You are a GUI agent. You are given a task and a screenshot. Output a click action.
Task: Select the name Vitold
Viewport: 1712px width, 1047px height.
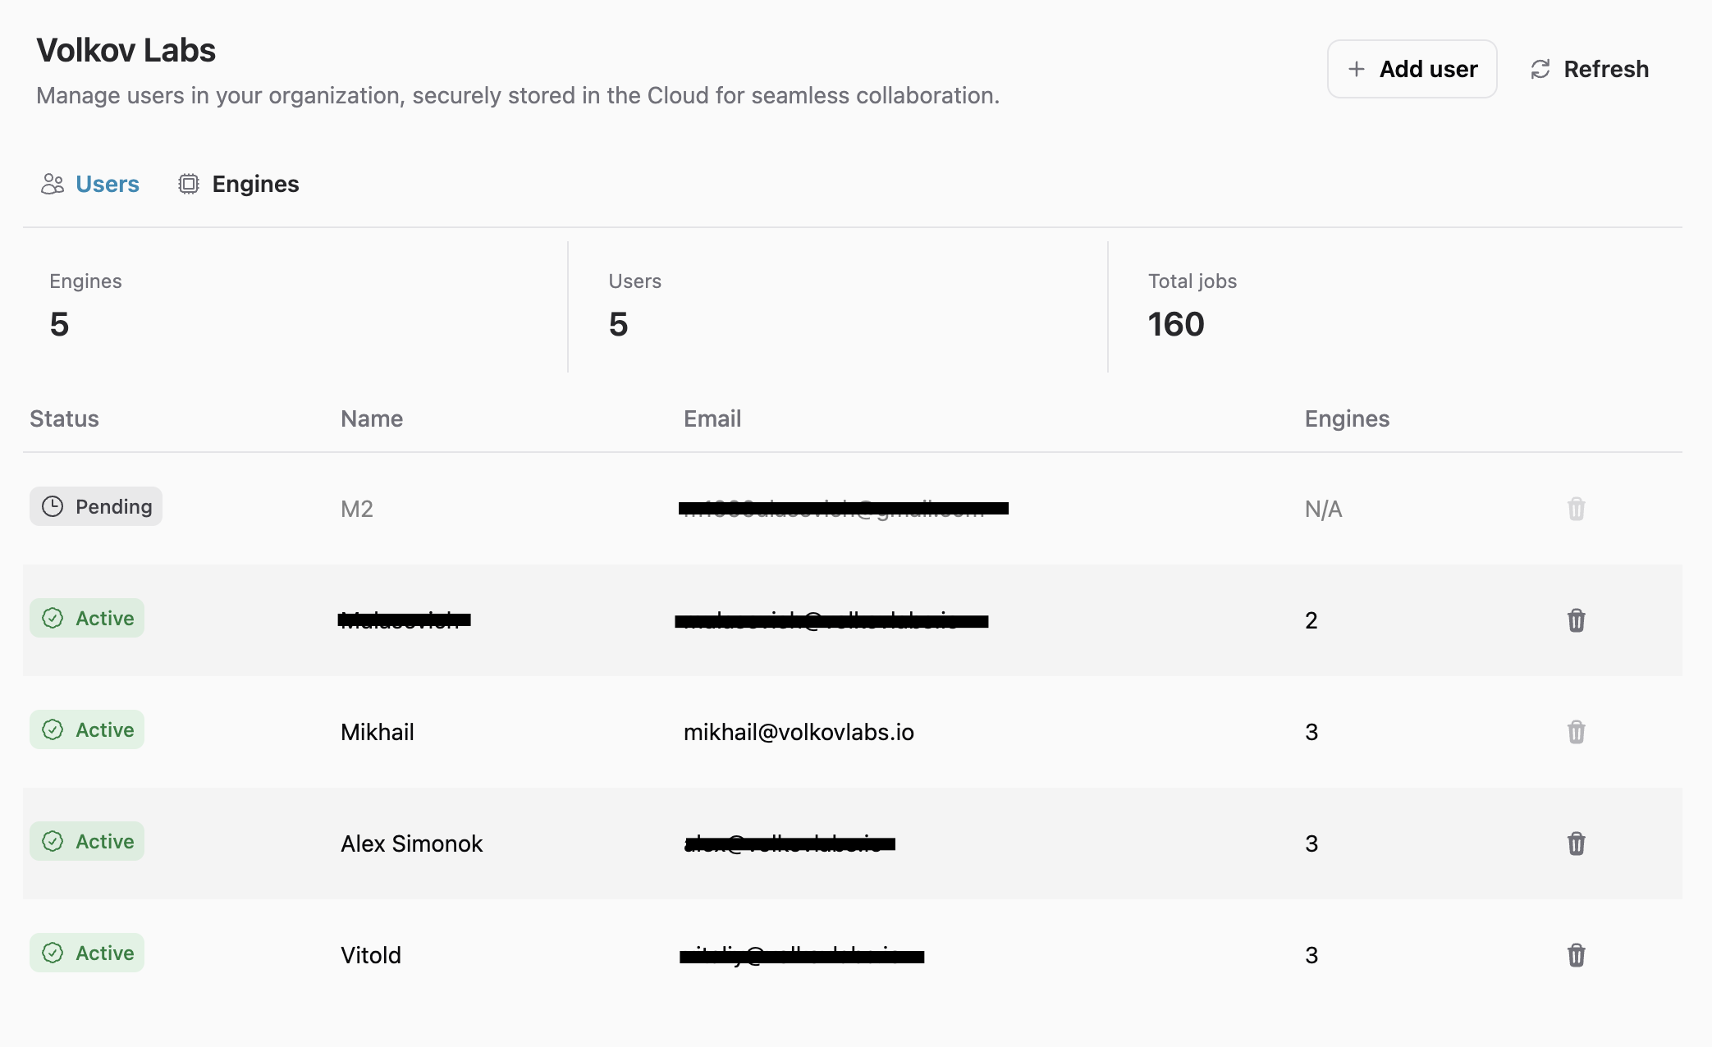pos(371,955)
